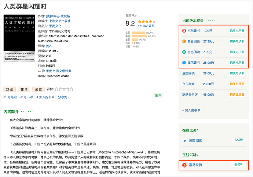Mark the book as 在读
The image size is (253, 177).
pos(24,89)
